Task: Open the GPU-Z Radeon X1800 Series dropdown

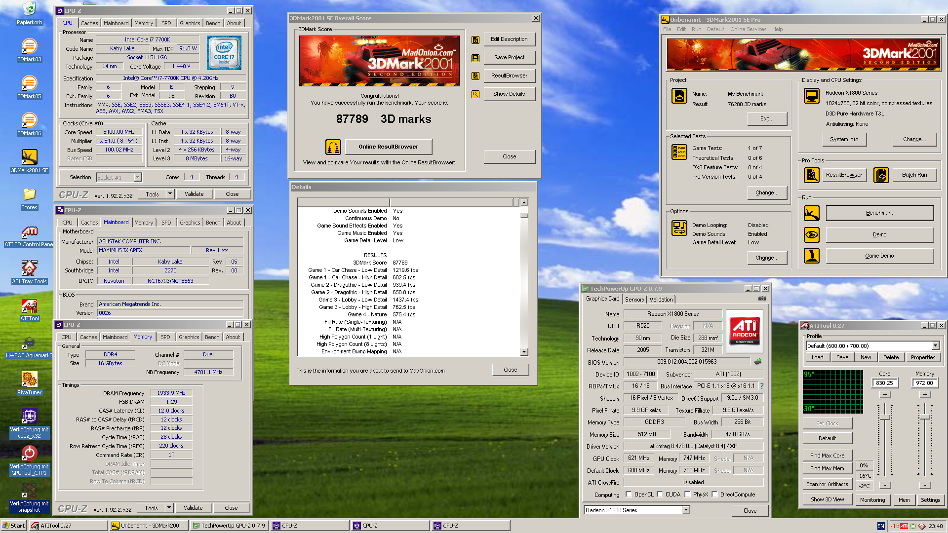Action: tap(686, 510)
